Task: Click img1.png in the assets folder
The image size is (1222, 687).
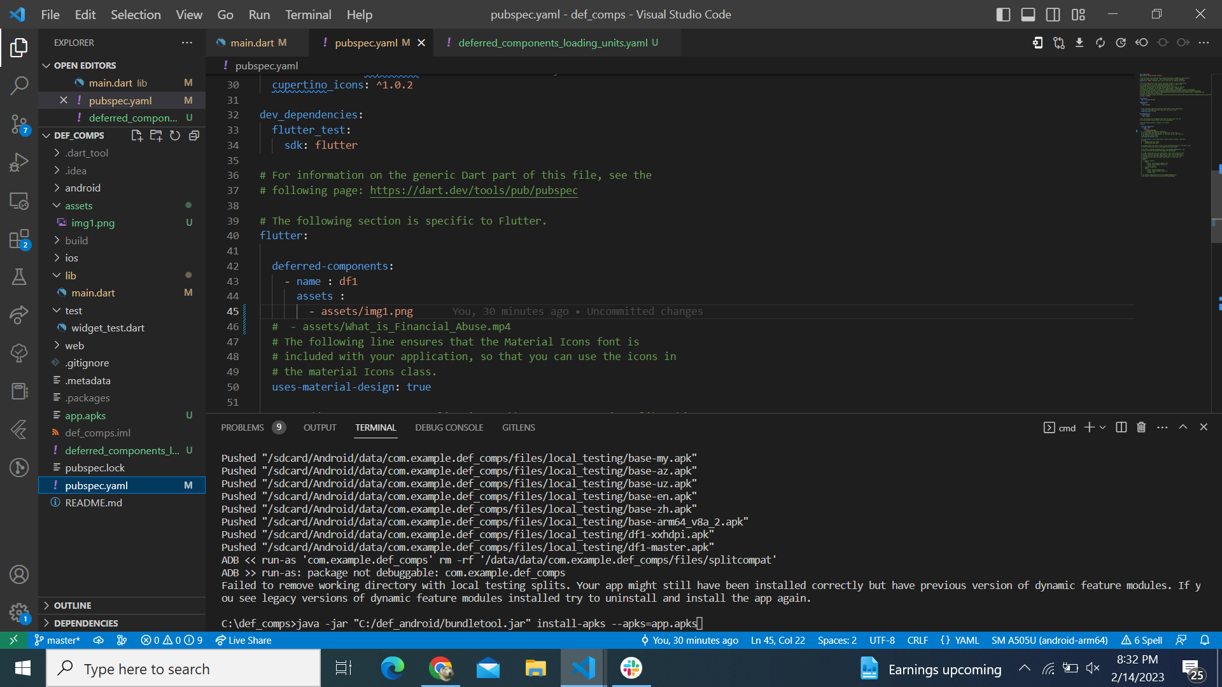Action: coord(94,223)
